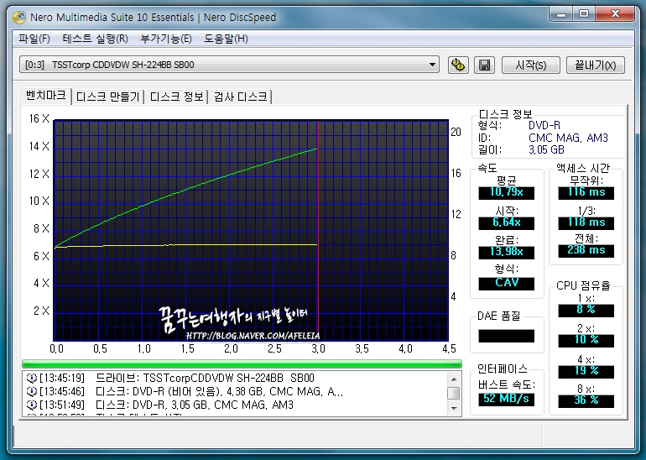The width and height of the screenshot is (646, 460).
Task: Click the 끝내기(X) button
Action: point(596,65)
